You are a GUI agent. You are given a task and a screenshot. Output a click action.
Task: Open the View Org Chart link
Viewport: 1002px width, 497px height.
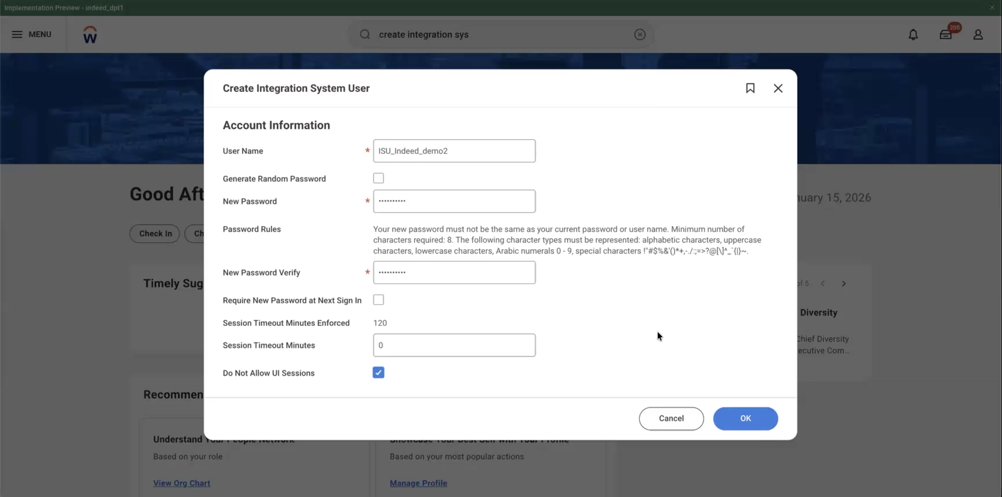coord(181,483)
